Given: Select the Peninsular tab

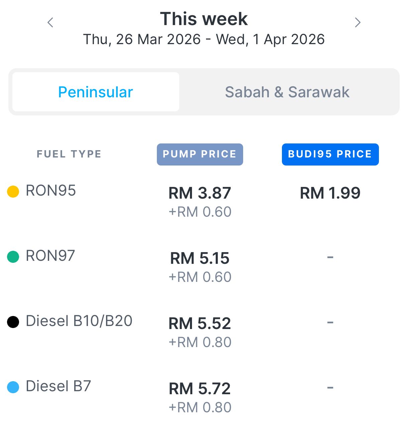Looking at the screenshot, I should [x=96, y=92].
